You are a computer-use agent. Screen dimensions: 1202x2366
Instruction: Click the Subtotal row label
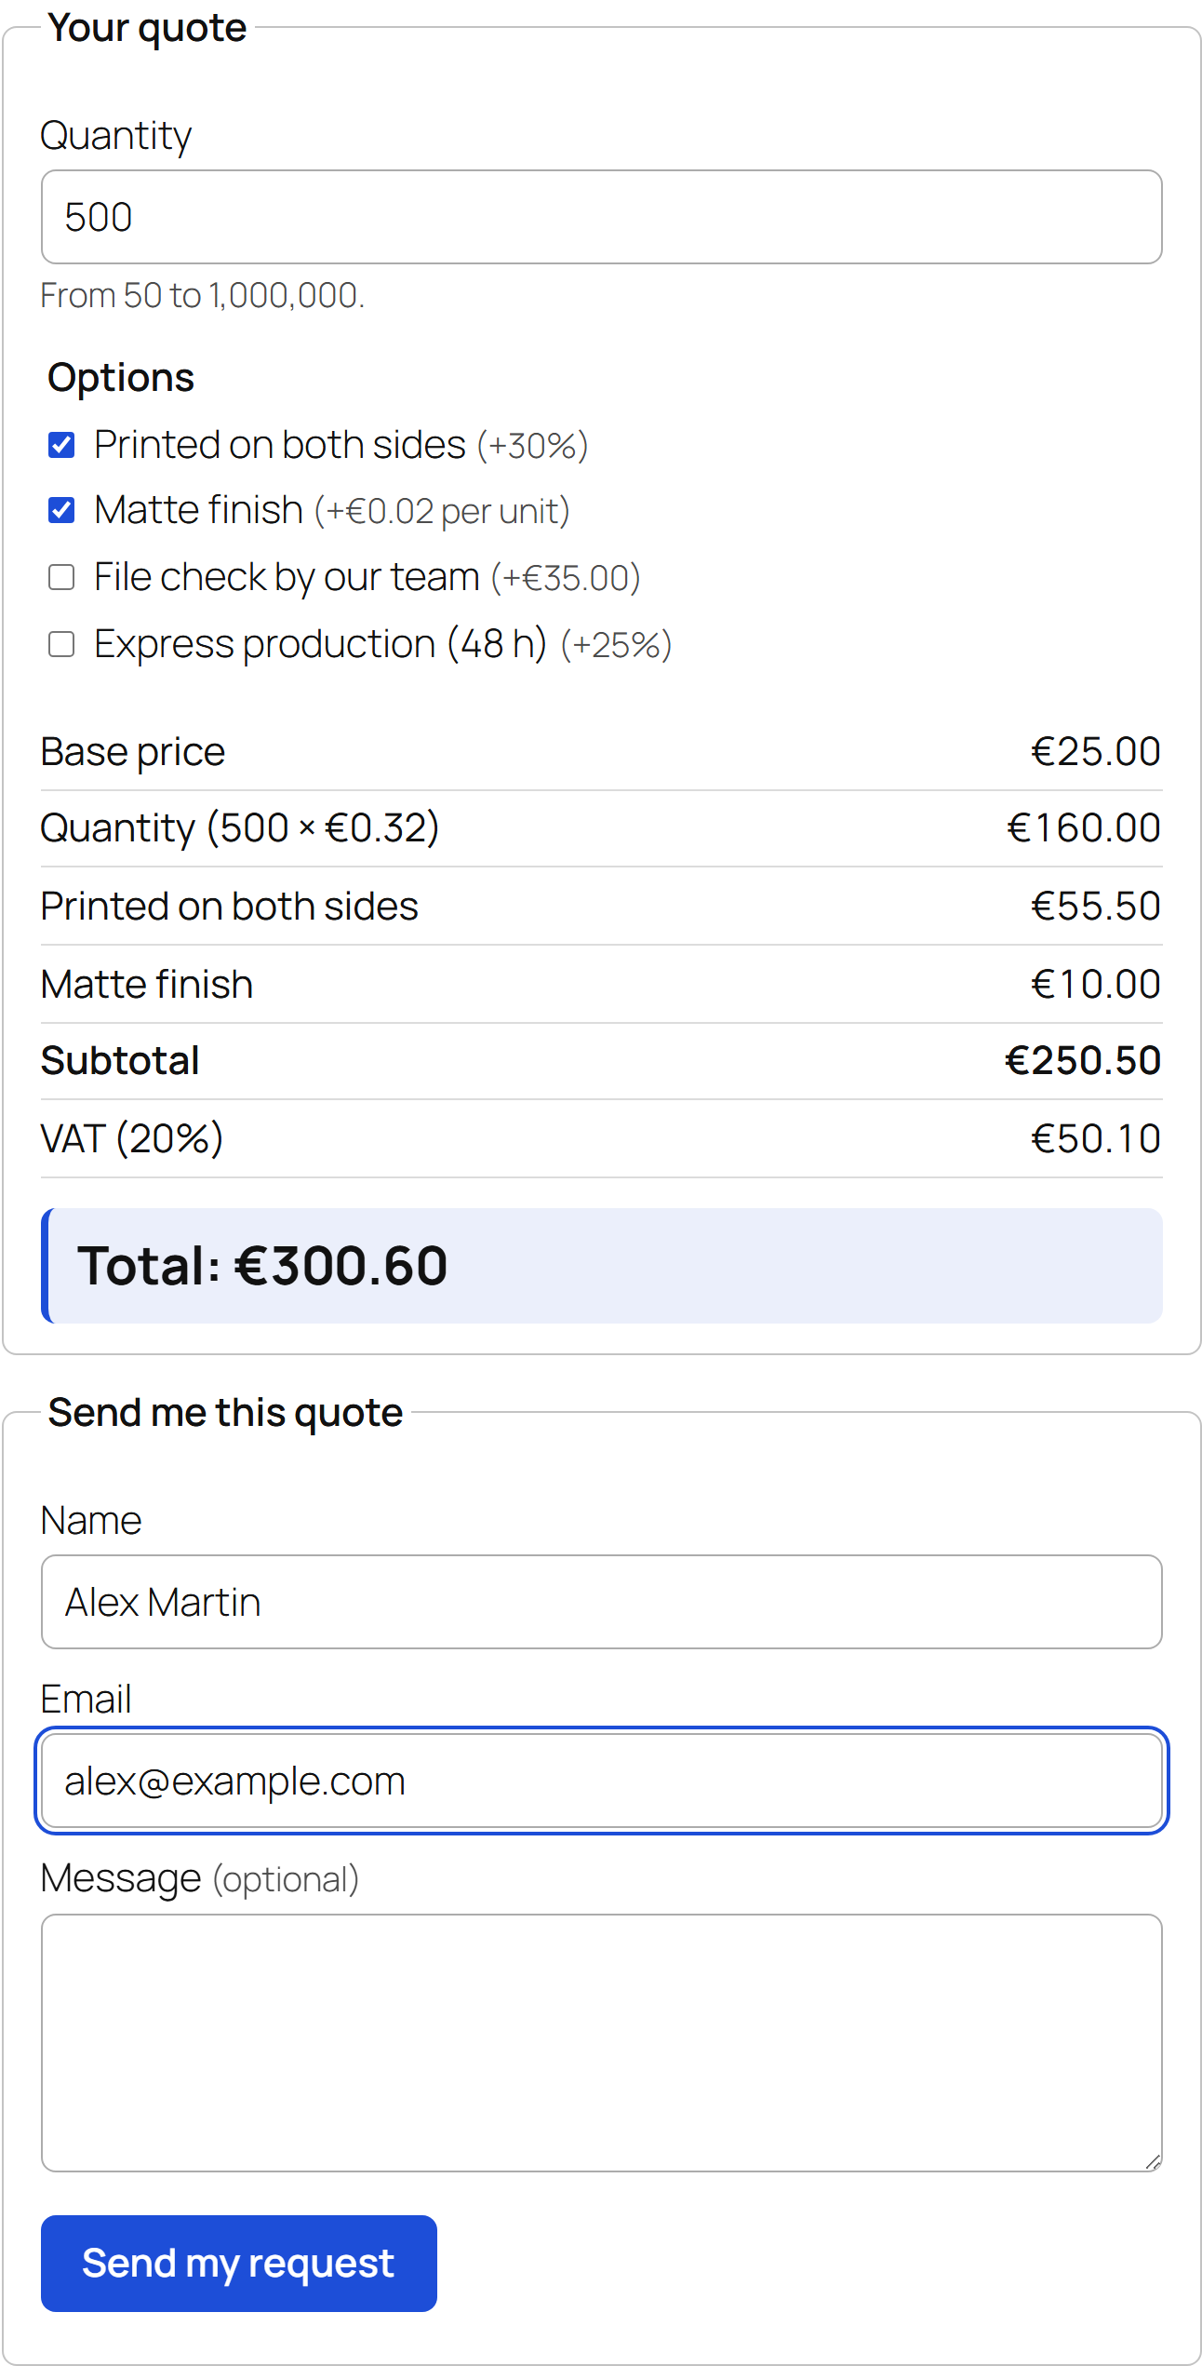click(x=120, y=1061)
